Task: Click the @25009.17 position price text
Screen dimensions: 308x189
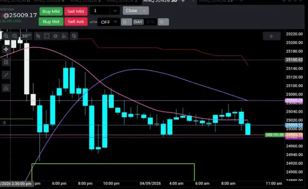Action: point(20,15)
